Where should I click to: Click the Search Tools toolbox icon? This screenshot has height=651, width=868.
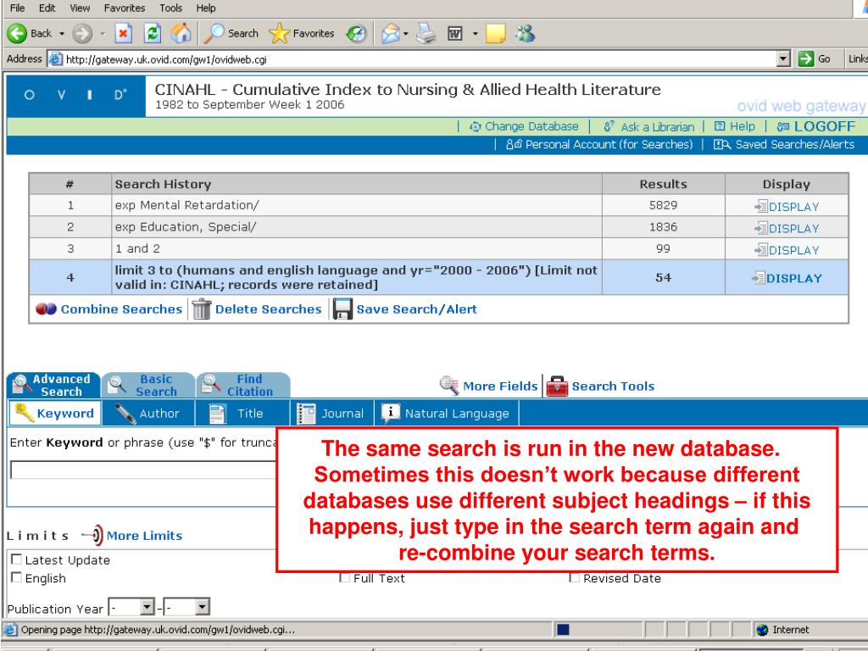tap(557, 386)
